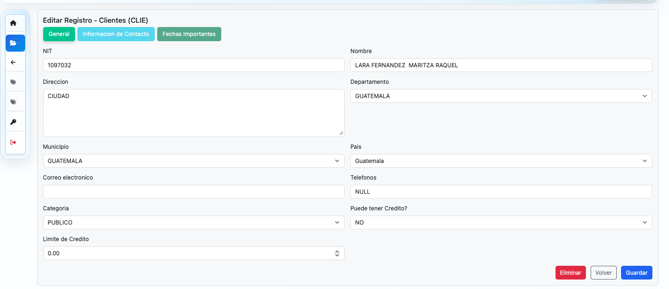Screen dimensions: 669x289
Task: Switch to the Informacion de Contacto tab
Action: [116, 34]
